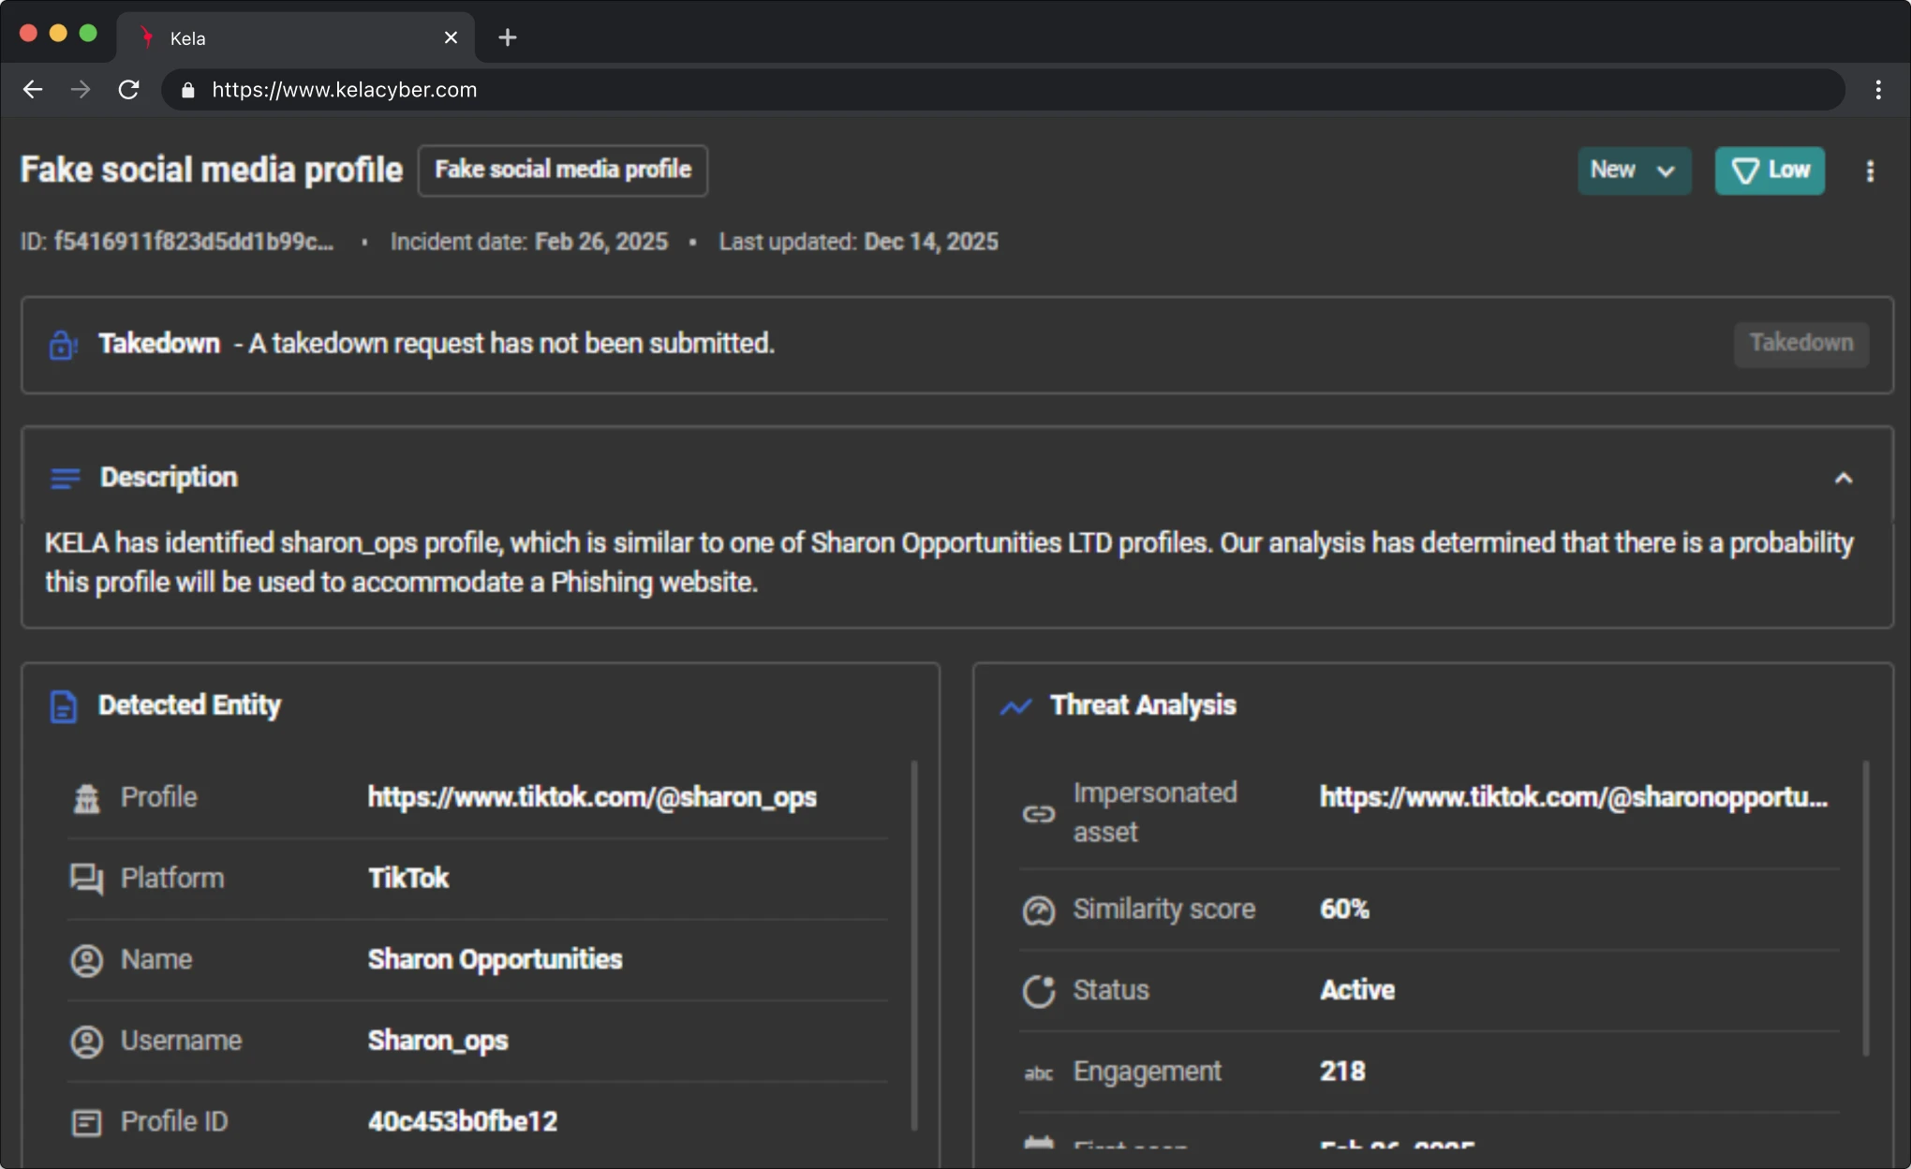Click the Profile ID value 40c453b0fbe12
Image resolution: width=1911 pixels, height=1169 pixels.
coord(463,1121)
